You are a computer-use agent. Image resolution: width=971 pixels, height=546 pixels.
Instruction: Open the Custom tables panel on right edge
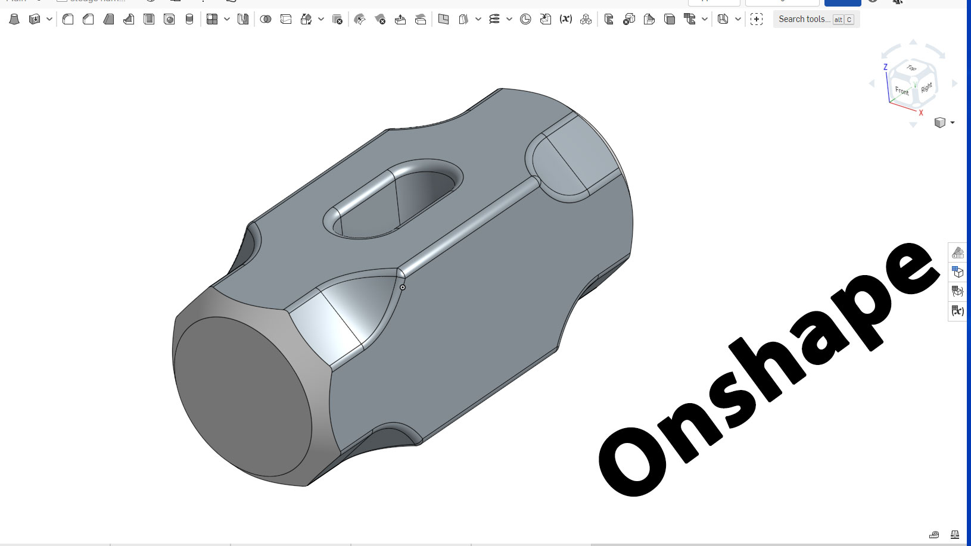957,291
